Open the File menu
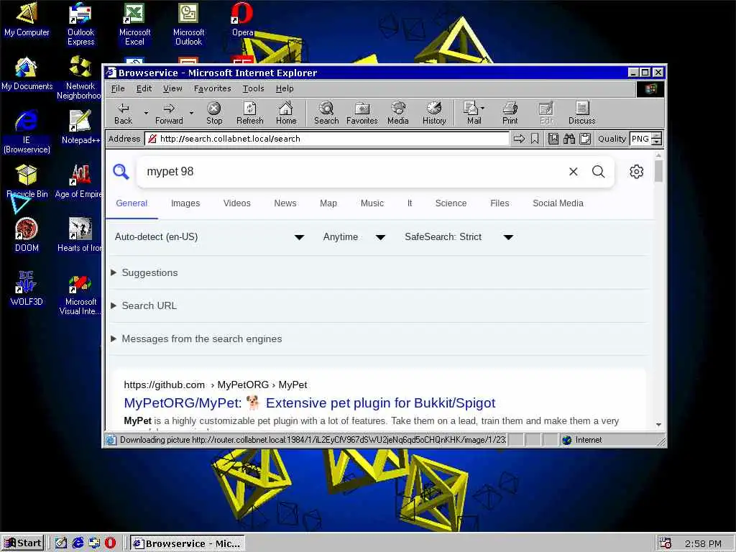736x552 pixels. (x=118, y=88)
